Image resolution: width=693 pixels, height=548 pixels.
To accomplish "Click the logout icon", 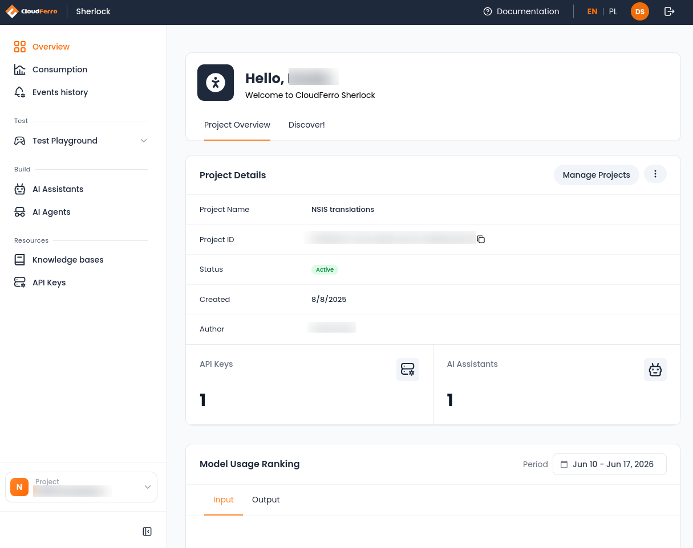I will point(670,11).
